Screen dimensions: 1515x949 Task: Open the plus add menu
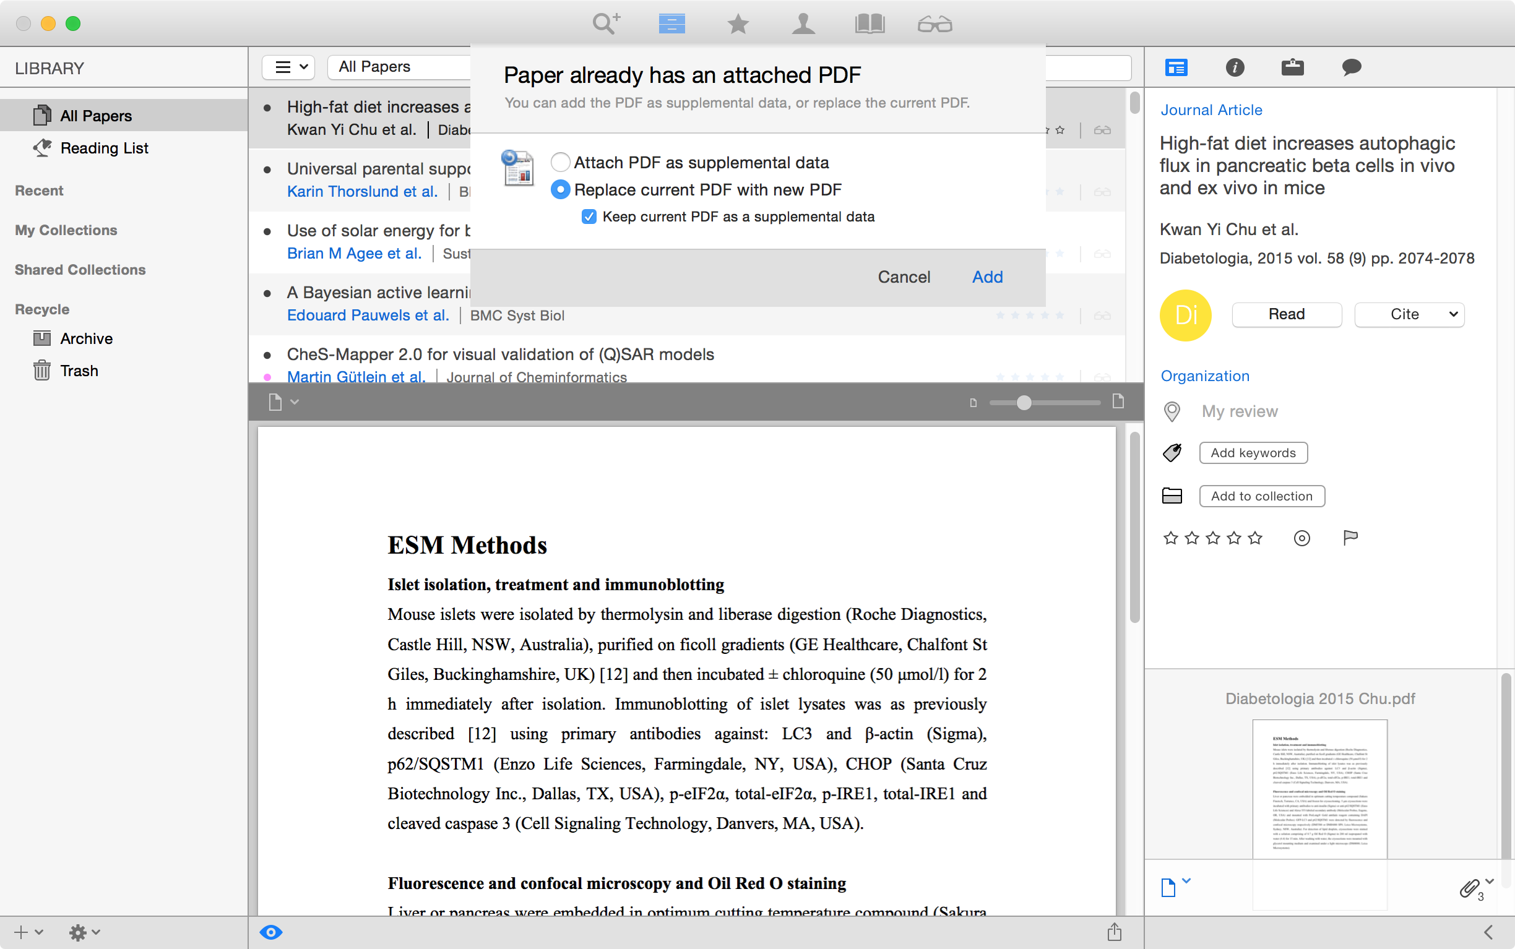click(x=28, y=932)
